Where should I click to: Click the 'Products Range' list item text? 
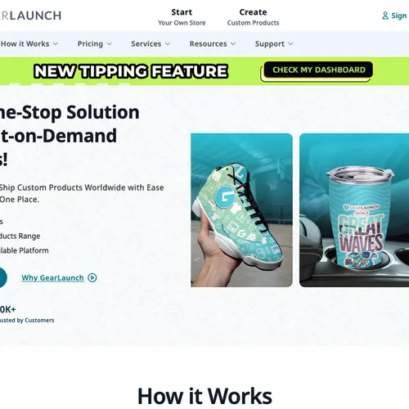click(20, 236)
